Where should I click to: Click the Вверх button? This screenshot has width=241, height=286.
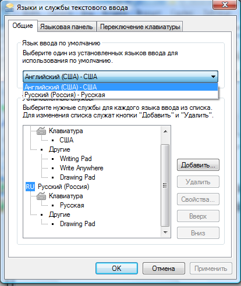pyautogui.click(x=198, y=216)
